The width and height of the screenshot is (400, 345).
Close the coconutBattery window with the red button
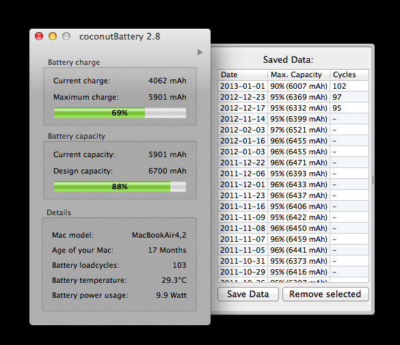39,36
